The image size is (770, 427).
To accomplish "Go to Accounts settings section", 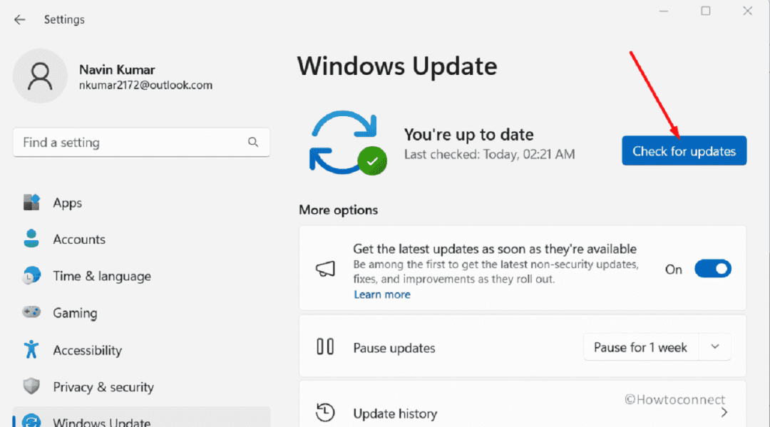I will pos(79,240).
